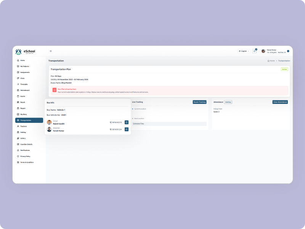Open the user profile dropdown arrow
Viewport: 305px width, 229px height.
pyautogui.click(x=288, y=51)
